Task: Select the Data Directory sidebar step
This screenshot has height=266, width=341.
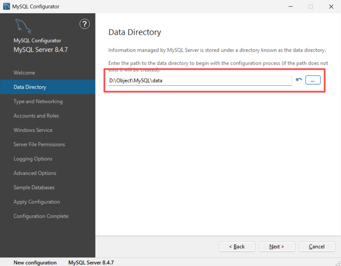Action: [x=30, y=87]
